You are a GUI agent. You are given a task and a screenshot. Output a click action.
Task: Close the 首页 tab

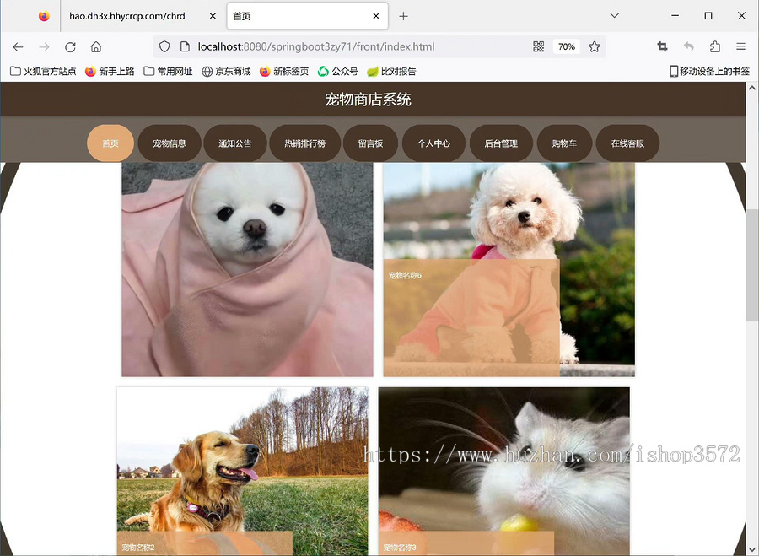pyautogui.click(x=376, y=16)
